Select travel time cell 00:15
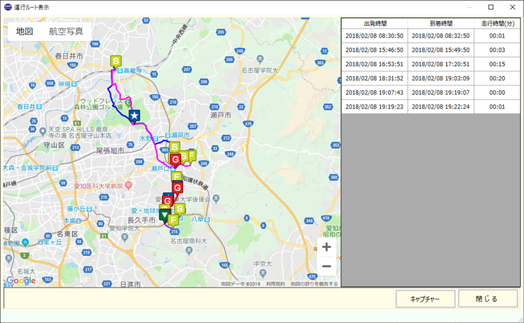Viewport: 524px width, 323px height. tap(497, 64)
